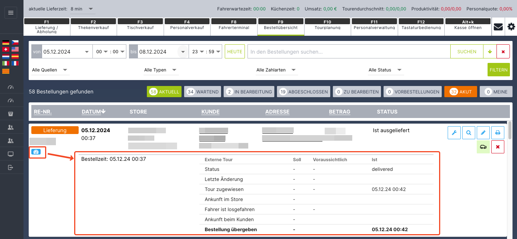
Task: Cancel the order with the red X icon
Action: point(498,147)
